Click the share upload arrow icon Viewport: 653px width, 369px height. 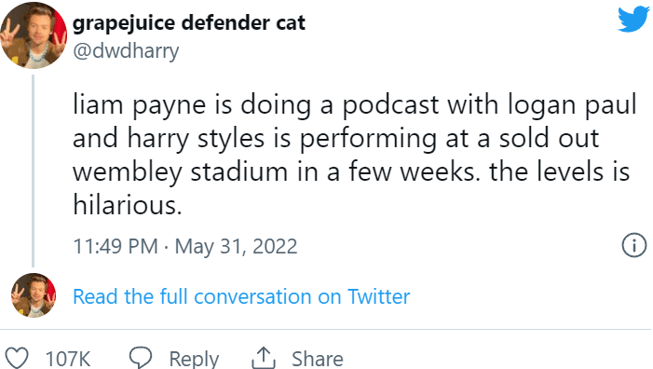[264, 358]
